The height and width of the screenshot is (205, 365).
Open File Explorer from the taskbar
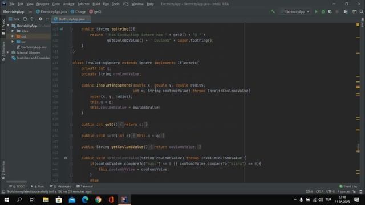(46, 200)
